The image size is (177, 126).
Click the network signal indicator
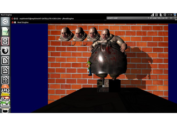[x=152, y=15]
